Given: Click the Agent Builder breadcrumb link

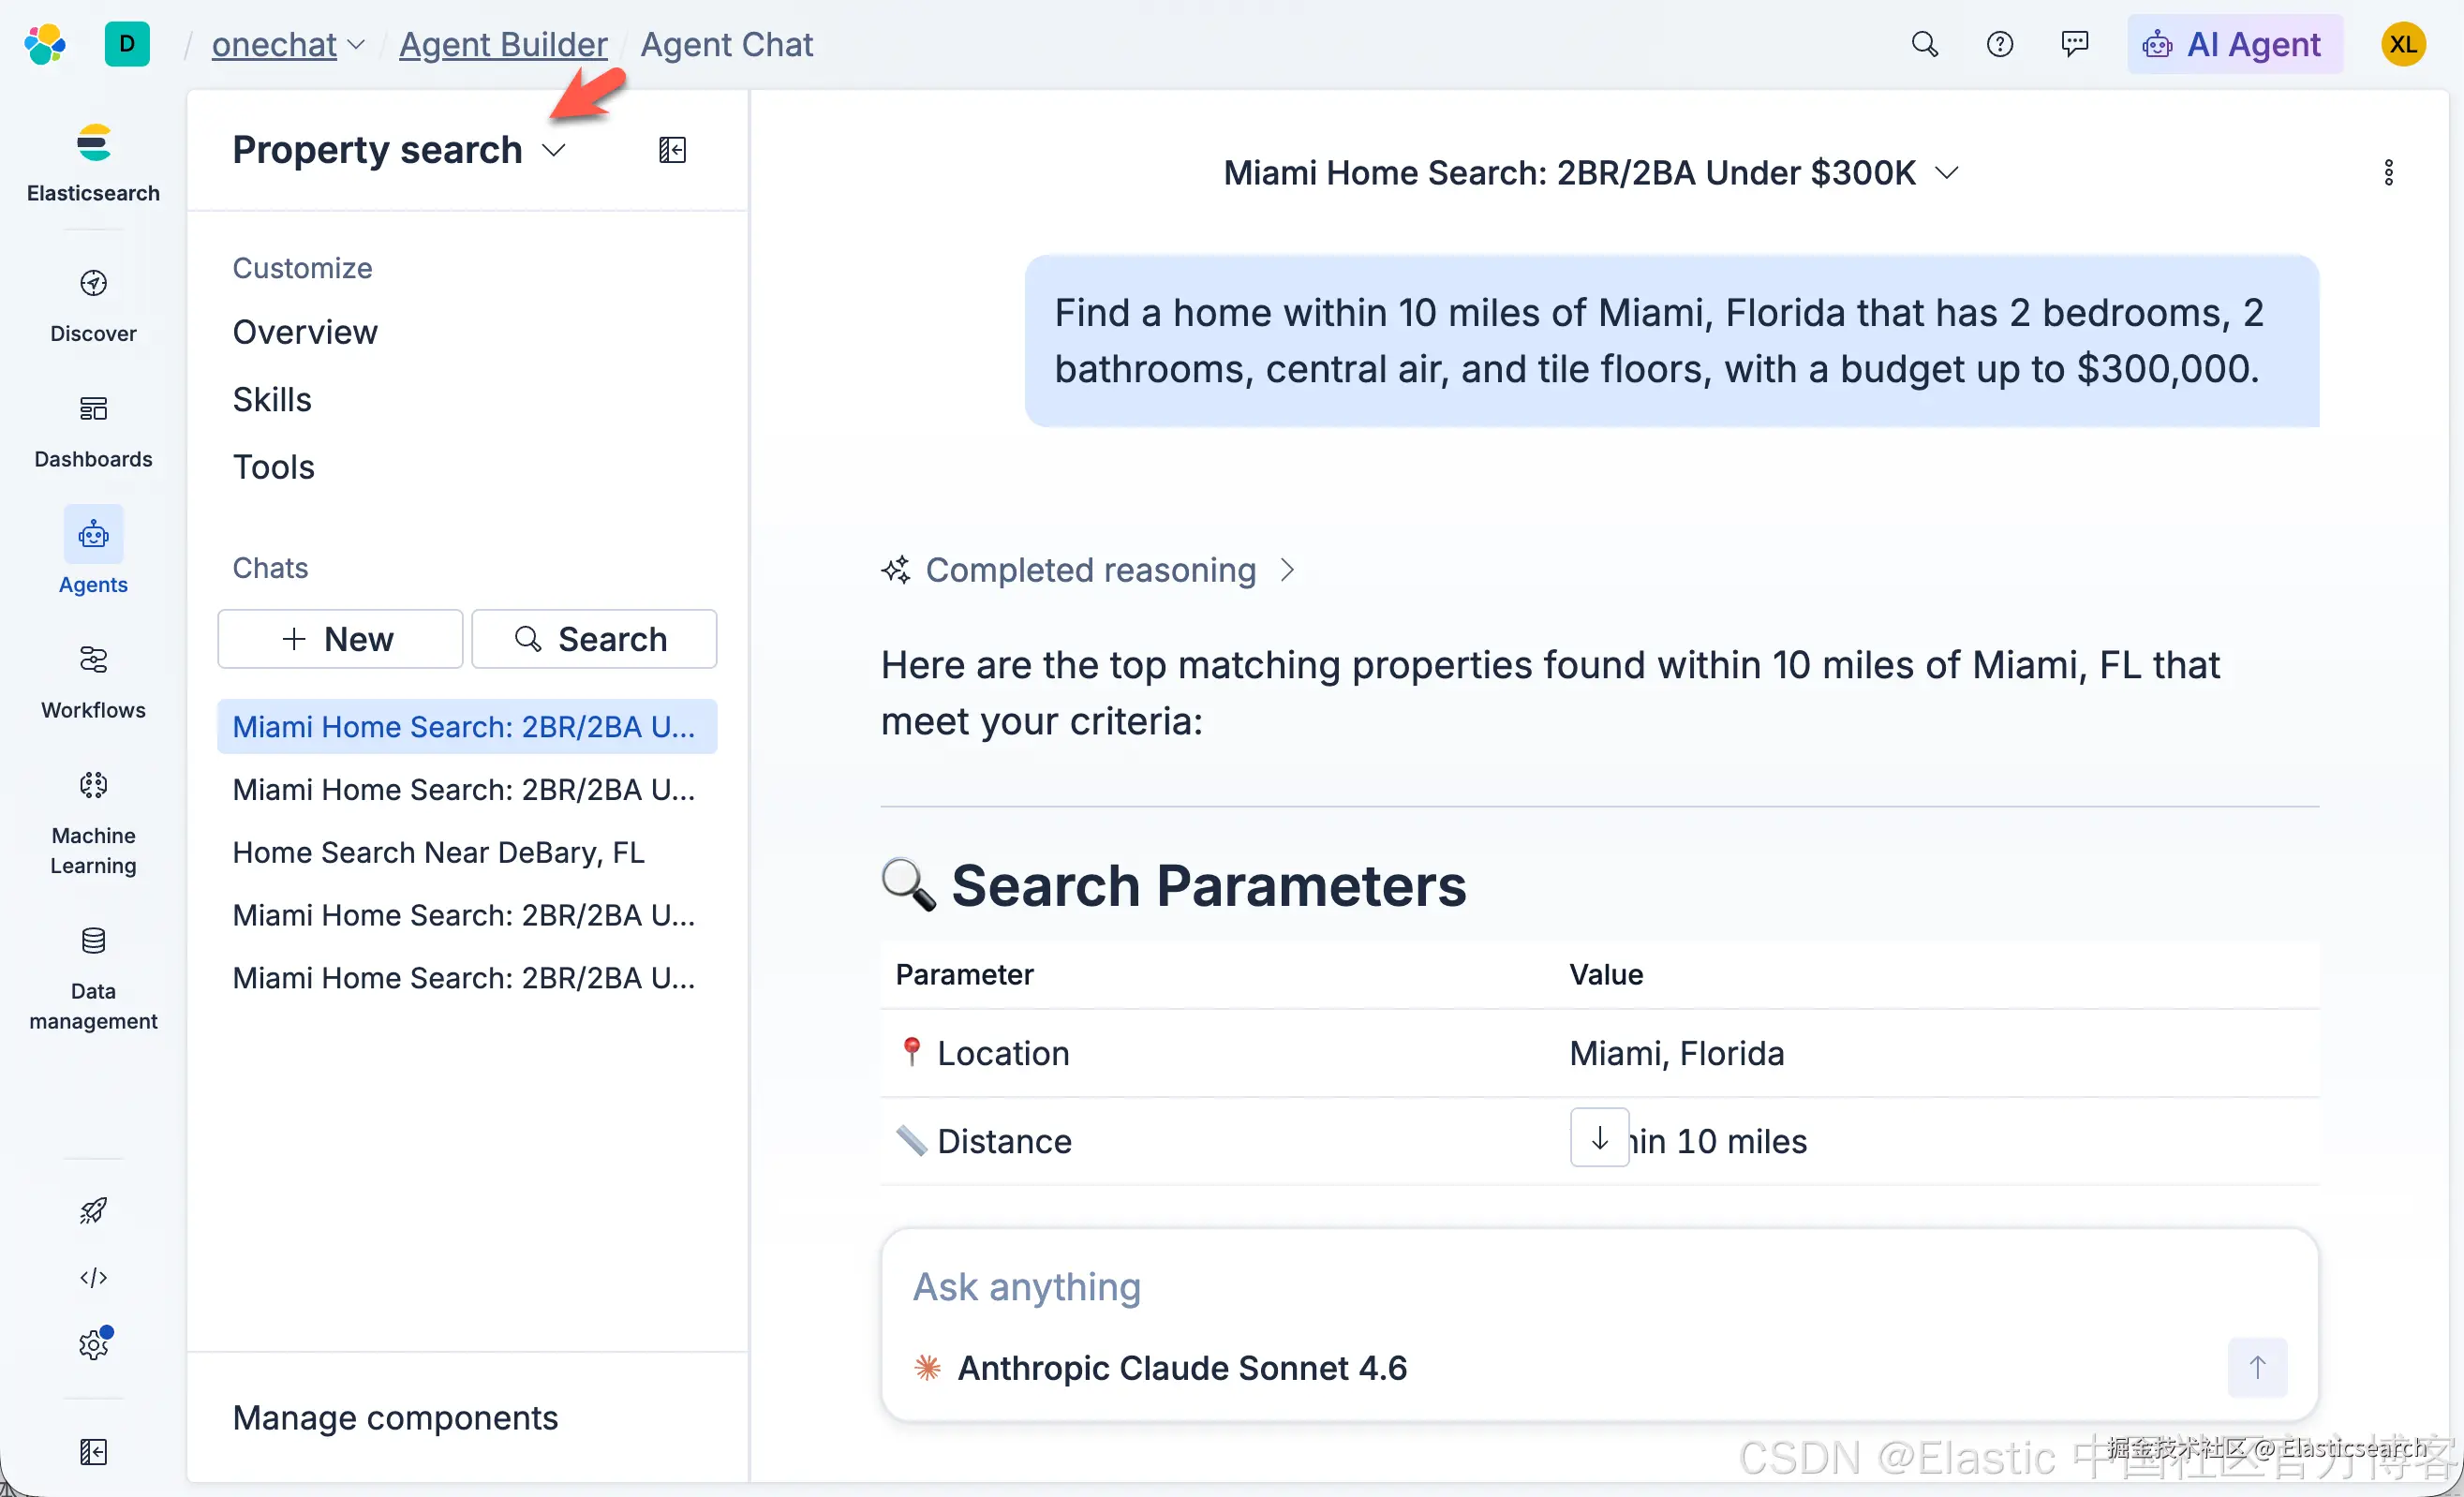Looking at the screenshot, I should click(x=503, y=44).
